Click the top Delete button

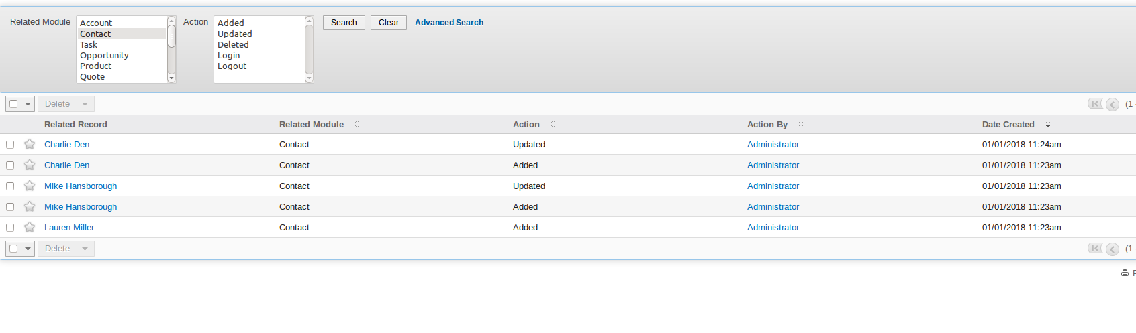57,104
